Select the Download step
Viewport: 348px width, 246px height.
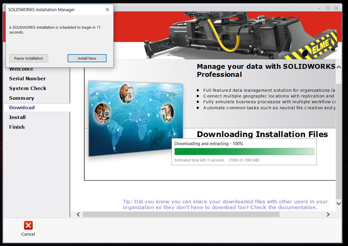pyautogui.click(x=22, y=108)
